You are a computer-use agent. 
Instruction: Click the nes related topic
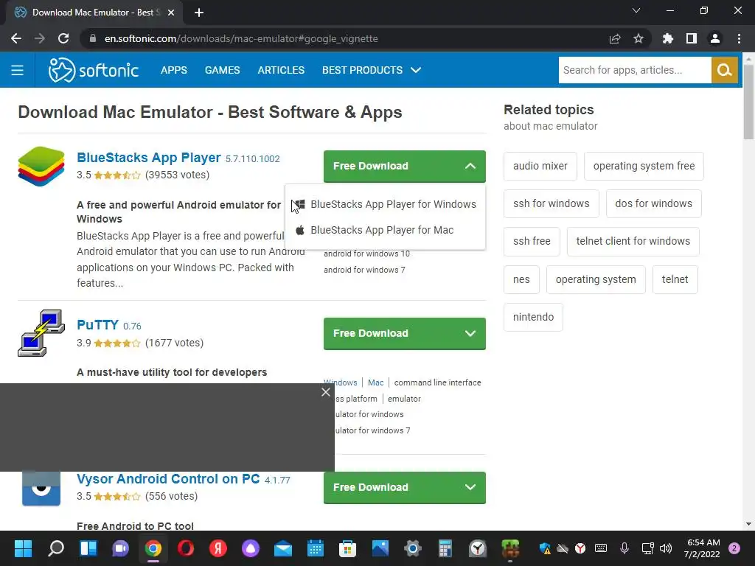[x=521, y=279]
